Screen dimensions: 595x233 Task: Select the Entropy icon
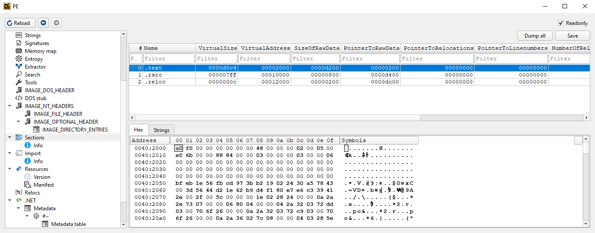(18, 59)
